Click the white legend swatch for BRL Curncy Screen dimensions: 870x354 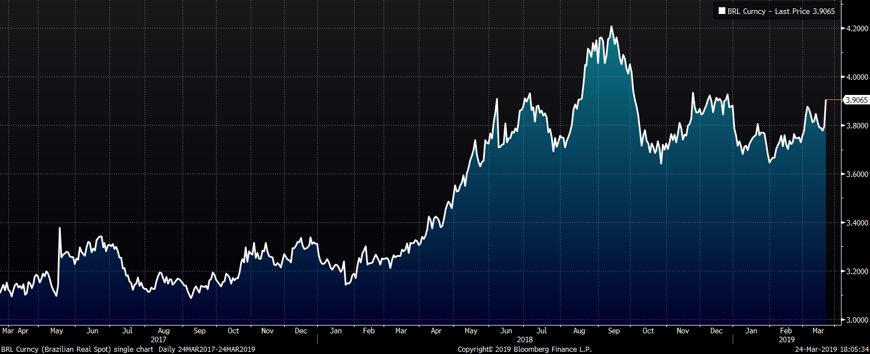[x=721, y=11]
